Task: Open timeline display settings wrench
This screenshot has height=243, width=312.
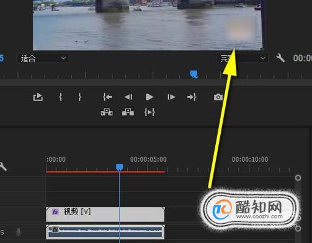Action: click(3, 166)
